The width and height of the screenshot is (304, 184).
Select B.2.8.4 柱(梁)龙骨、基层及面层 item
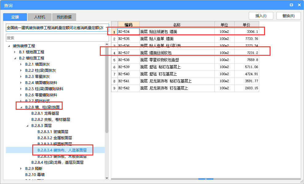[x=57, y=163]
